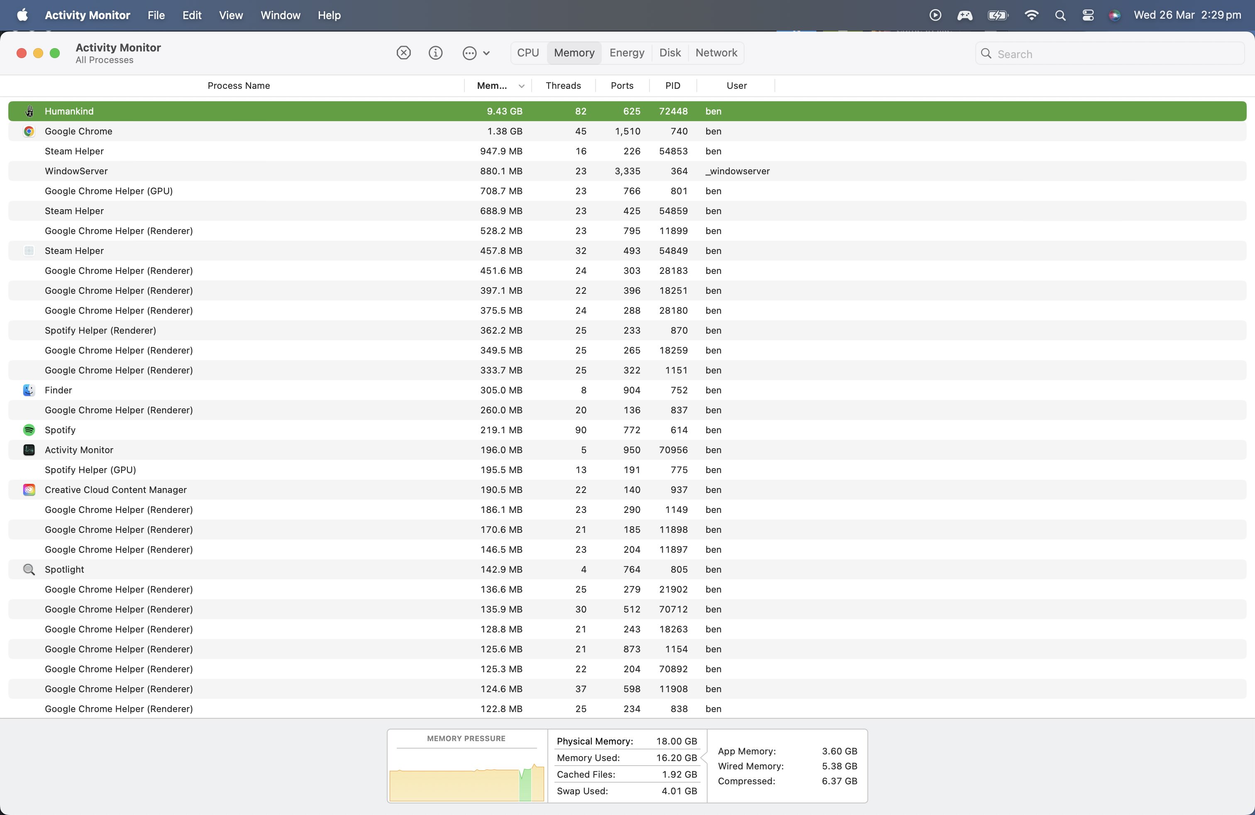The width and height of the screenshot is (1255, 815).
Task: Click the Spotlight process magnifier icon
Action: [x=29, y=569]
